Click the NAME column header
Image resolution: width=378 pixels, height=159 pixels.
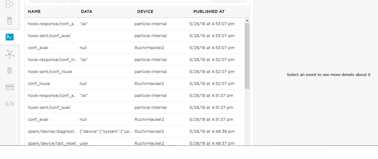pos(34,12)
